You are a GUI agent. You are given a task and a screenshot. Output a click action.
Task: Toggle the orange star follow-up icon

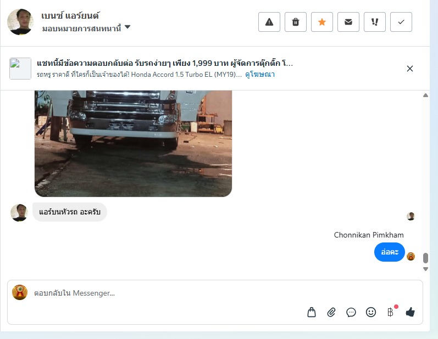click(322, 22)
